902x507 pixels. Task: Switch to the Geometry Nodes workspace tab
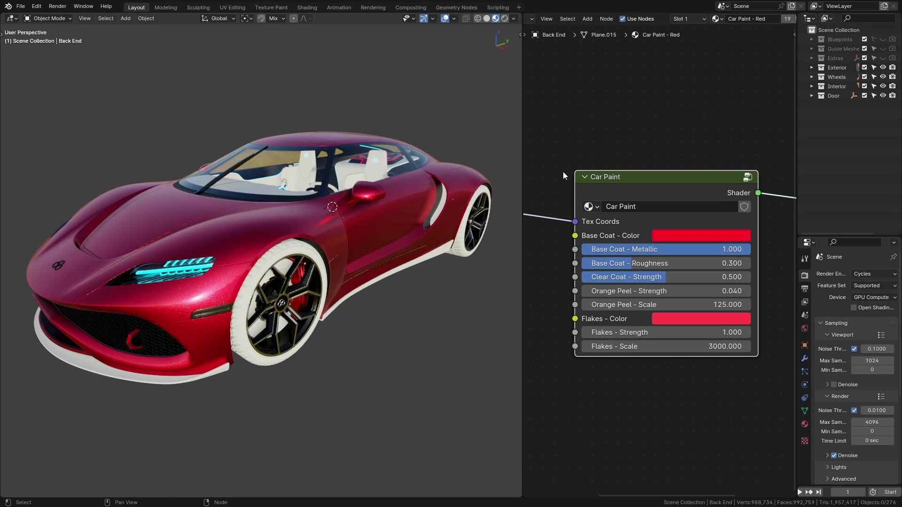tap(456, 8)
